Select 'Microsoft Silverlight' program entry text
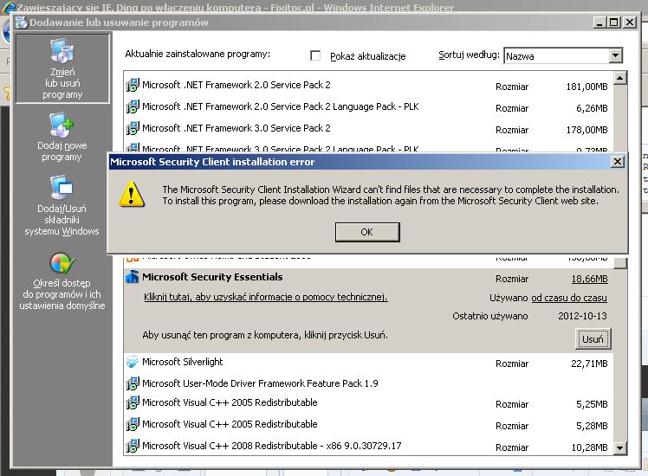Screen dimensions: 648x476 [x=182, y=362]
